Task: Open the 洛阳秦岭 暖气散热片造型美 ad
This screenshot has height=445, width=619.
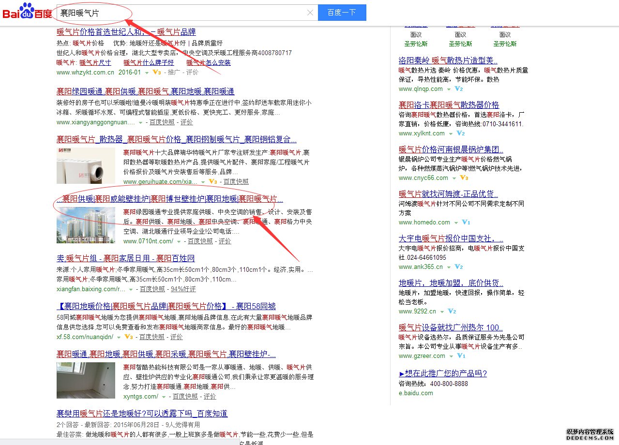Action: pos(448,60)
